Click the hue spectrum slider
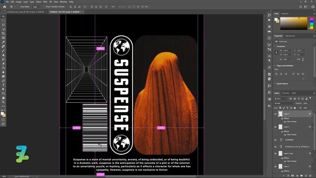316x178 pixels. pos(312,23)
